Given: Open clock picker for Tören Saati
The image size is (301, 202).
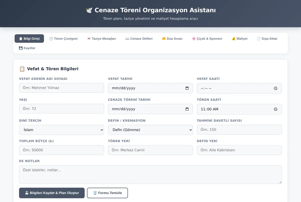Looking at the screenshot, I should tap(276, 109).
